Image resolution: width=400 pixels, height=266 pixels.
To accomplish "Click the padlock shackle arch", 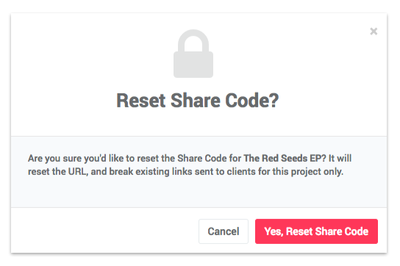I will pos(193,40).
